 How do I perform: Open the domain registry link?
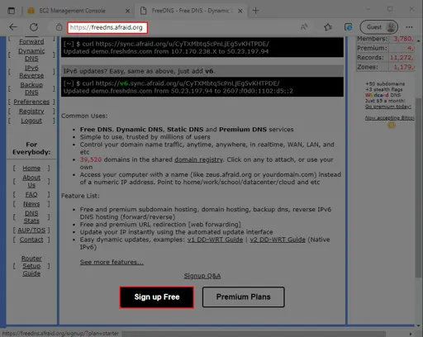pos(198,159)
